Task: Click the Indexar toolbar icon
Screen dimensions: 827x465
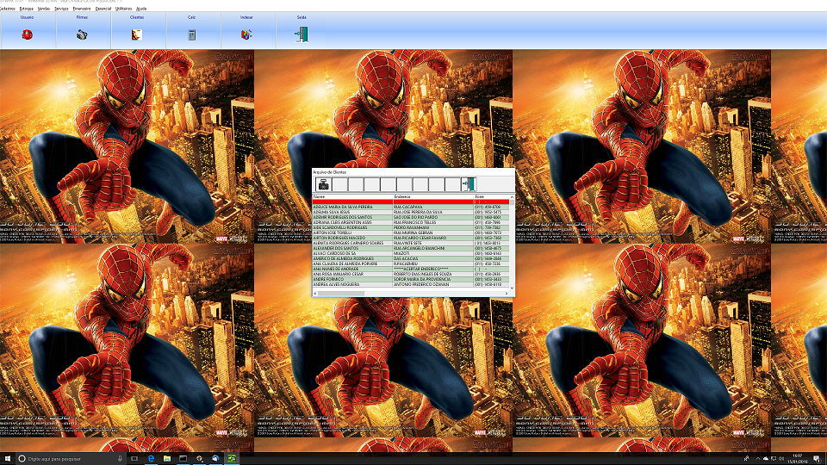Action: (x=246, y=34)
